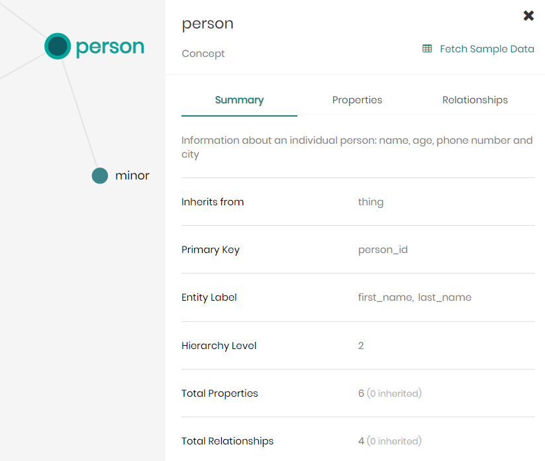The image size is (545, 461).
Task: Click the Total Relationships count value
Action: (362, 441)
